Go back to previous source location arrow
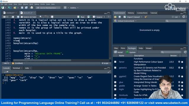This screenshot has height=106, width=189. click(4, 17)
